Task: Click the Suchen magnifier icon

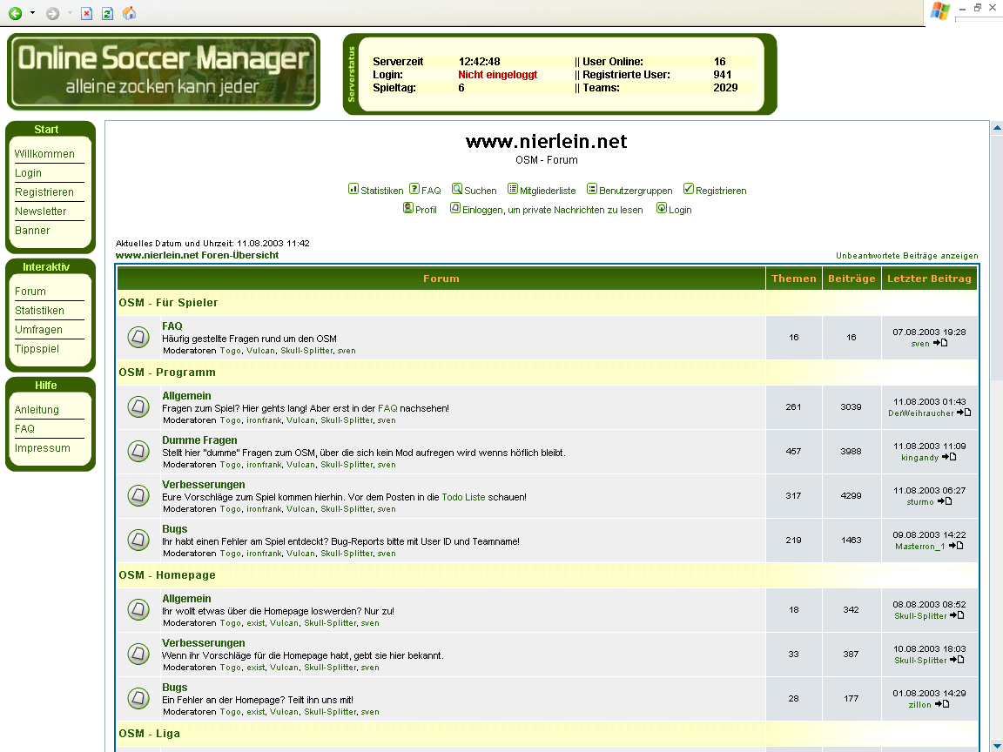Action: pos(457,189)
